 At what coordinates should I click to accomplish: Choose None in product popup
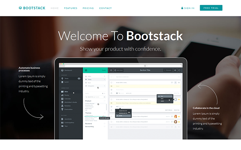click(123, 116)
